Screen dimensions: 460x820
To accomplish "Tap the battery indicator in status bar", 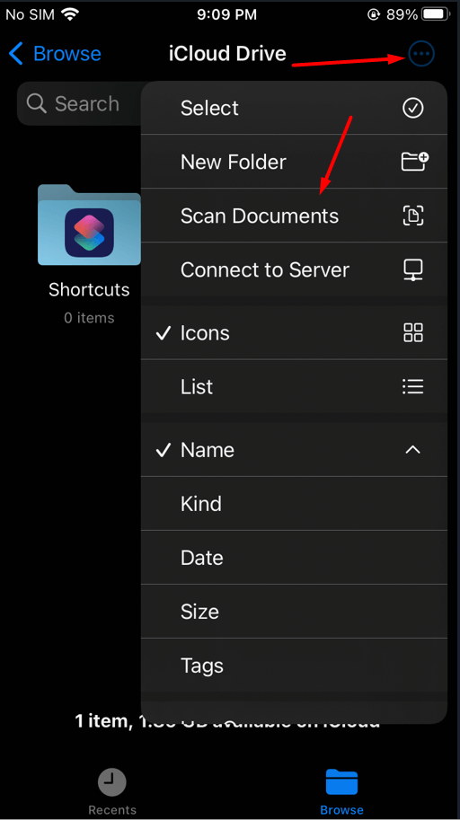I will pyautogui.click(x=438, y=14).
